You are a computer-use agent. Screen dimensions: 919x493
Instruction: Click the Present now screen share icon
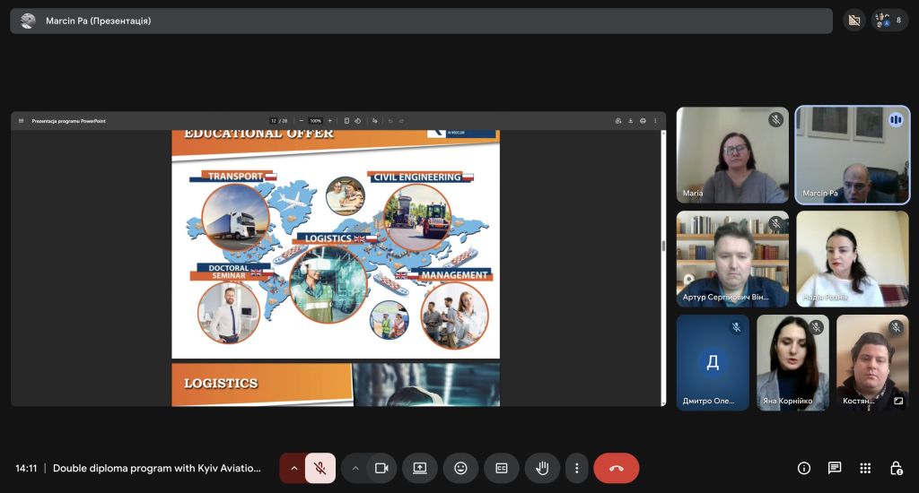click(x=419, y=468)
